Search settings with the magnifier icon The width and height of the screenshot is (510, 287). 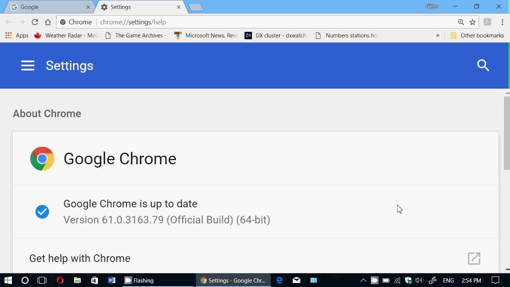pyautogui.click(x=483, y=65)
